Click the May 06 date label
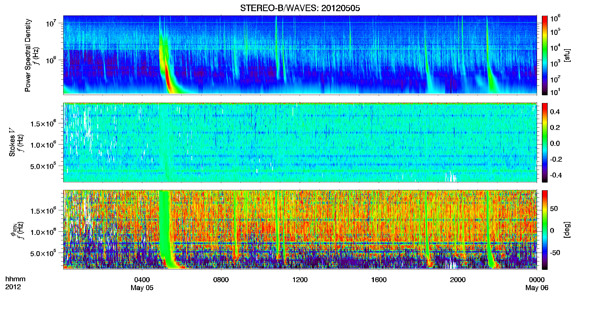Image resolution: width=600 pixels, height=309 pixels. pos(537,288)
